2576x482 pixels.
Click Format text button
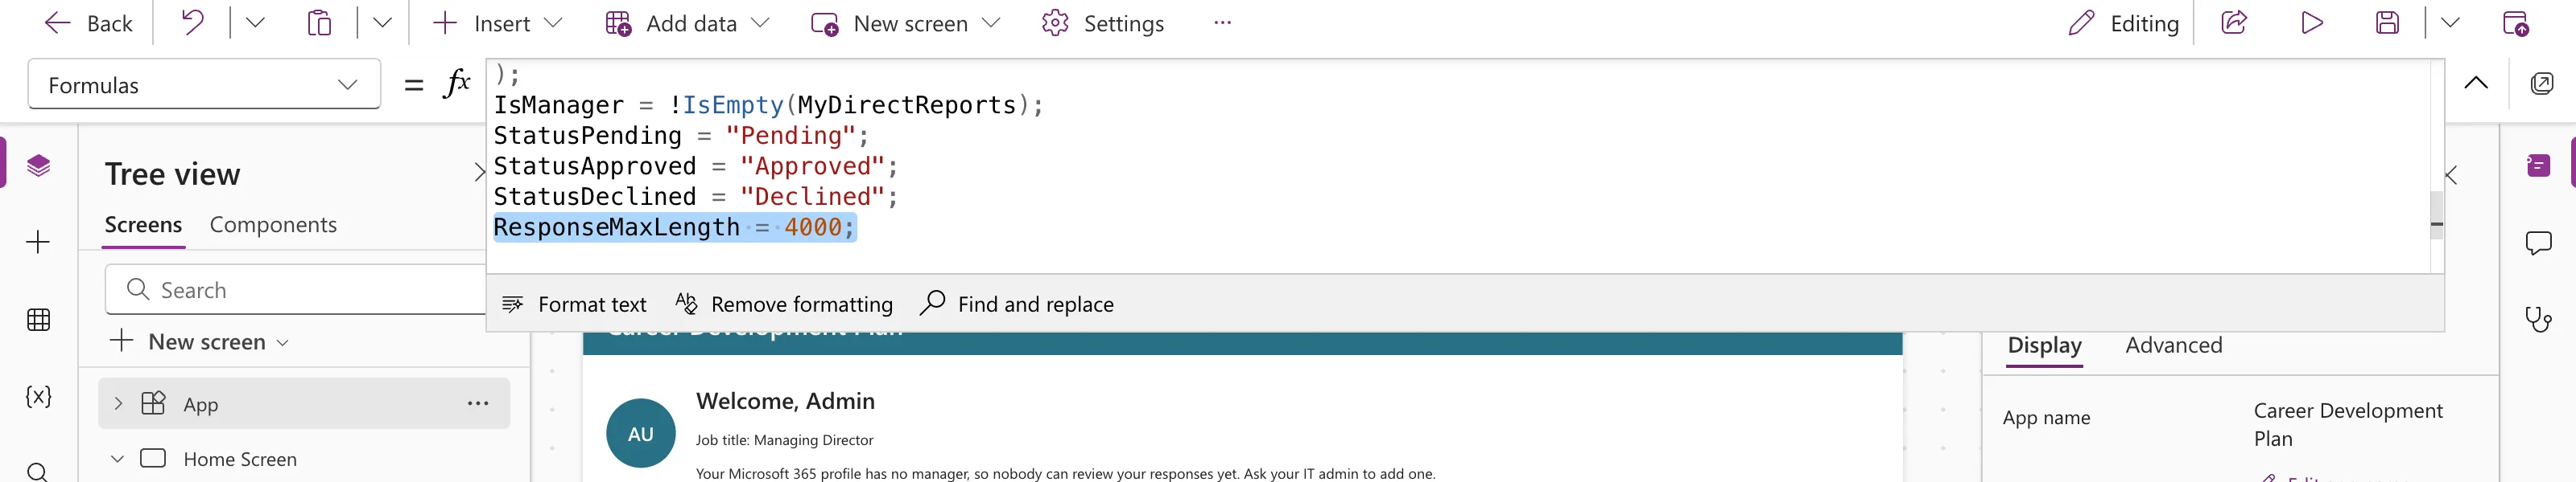pyautogui.click(x=574, y=304)
